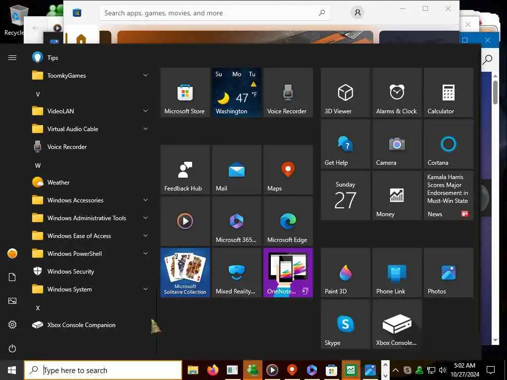The image size is (507, 380).
Task: Open the Mail tile
Action: pos(237,170)
